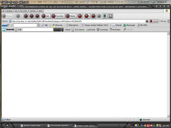
Task: Click the green clover toolbar icon
Action: click(x=105, y=16)
